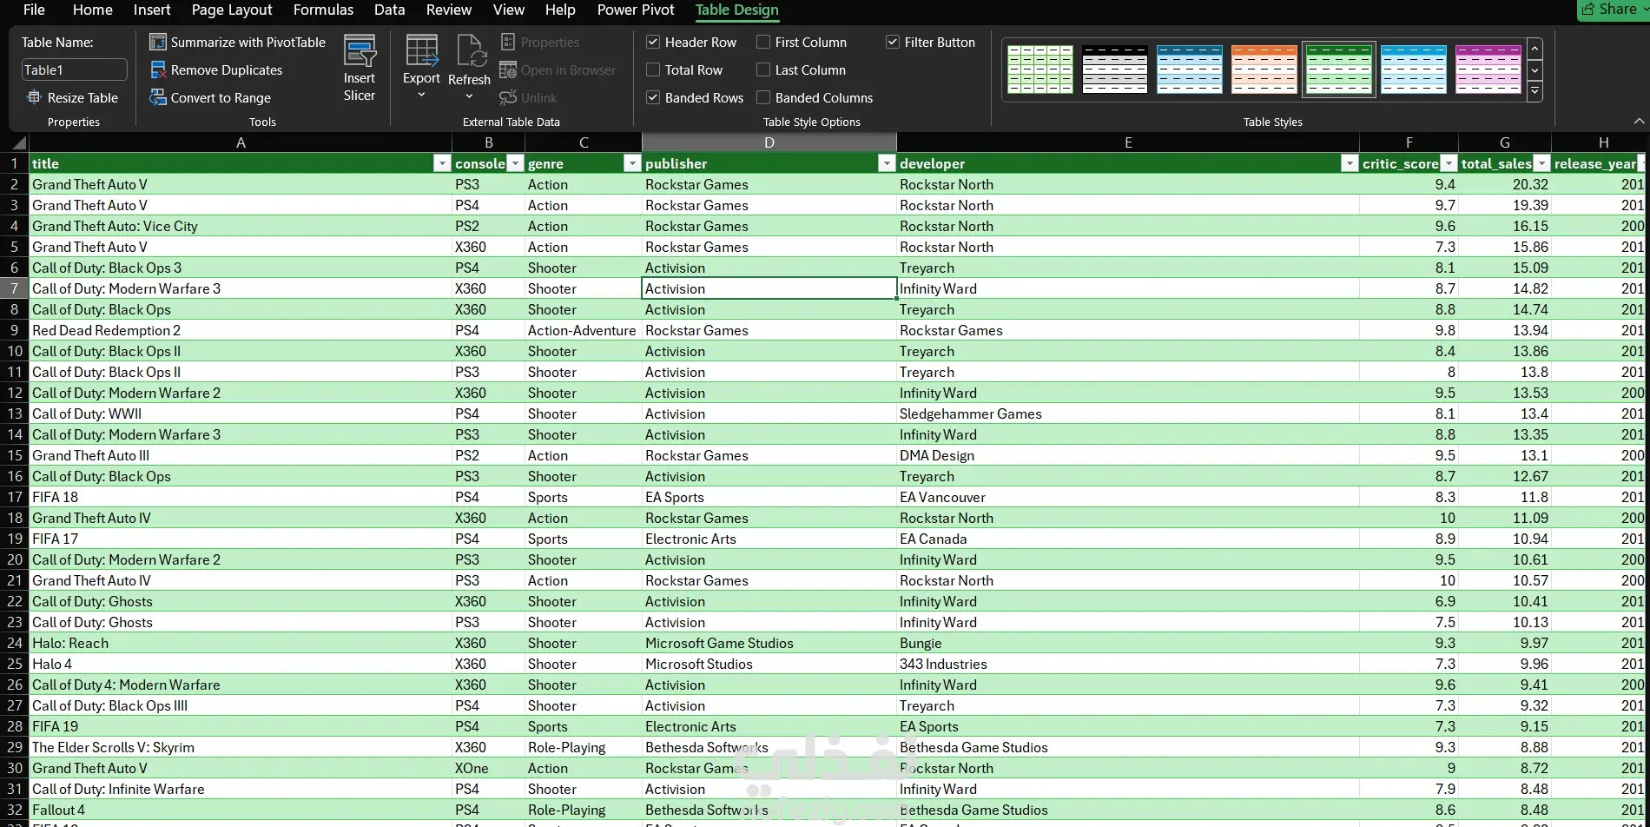Select column E header
The image size is (1650, 827).
1128,142
